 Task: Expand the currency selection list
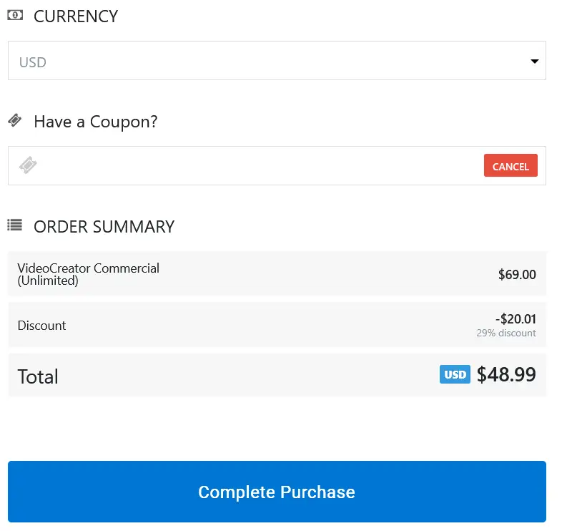coord(277,62)
